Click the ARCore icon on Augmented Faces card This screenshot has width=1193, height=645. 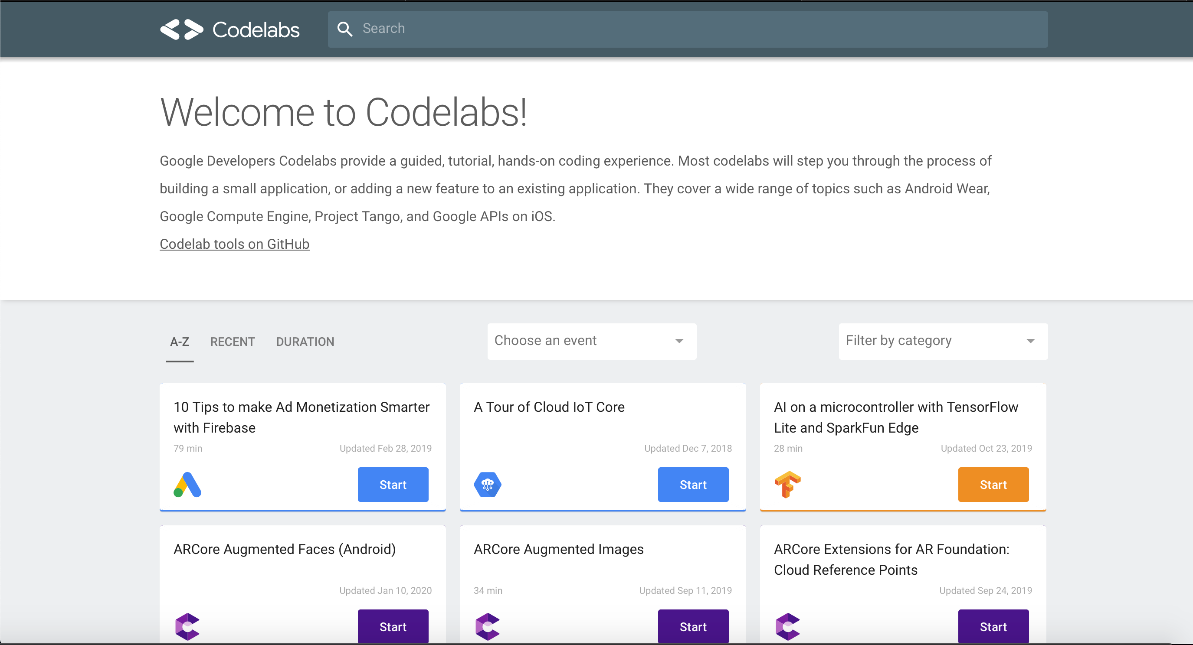[187, 626]
